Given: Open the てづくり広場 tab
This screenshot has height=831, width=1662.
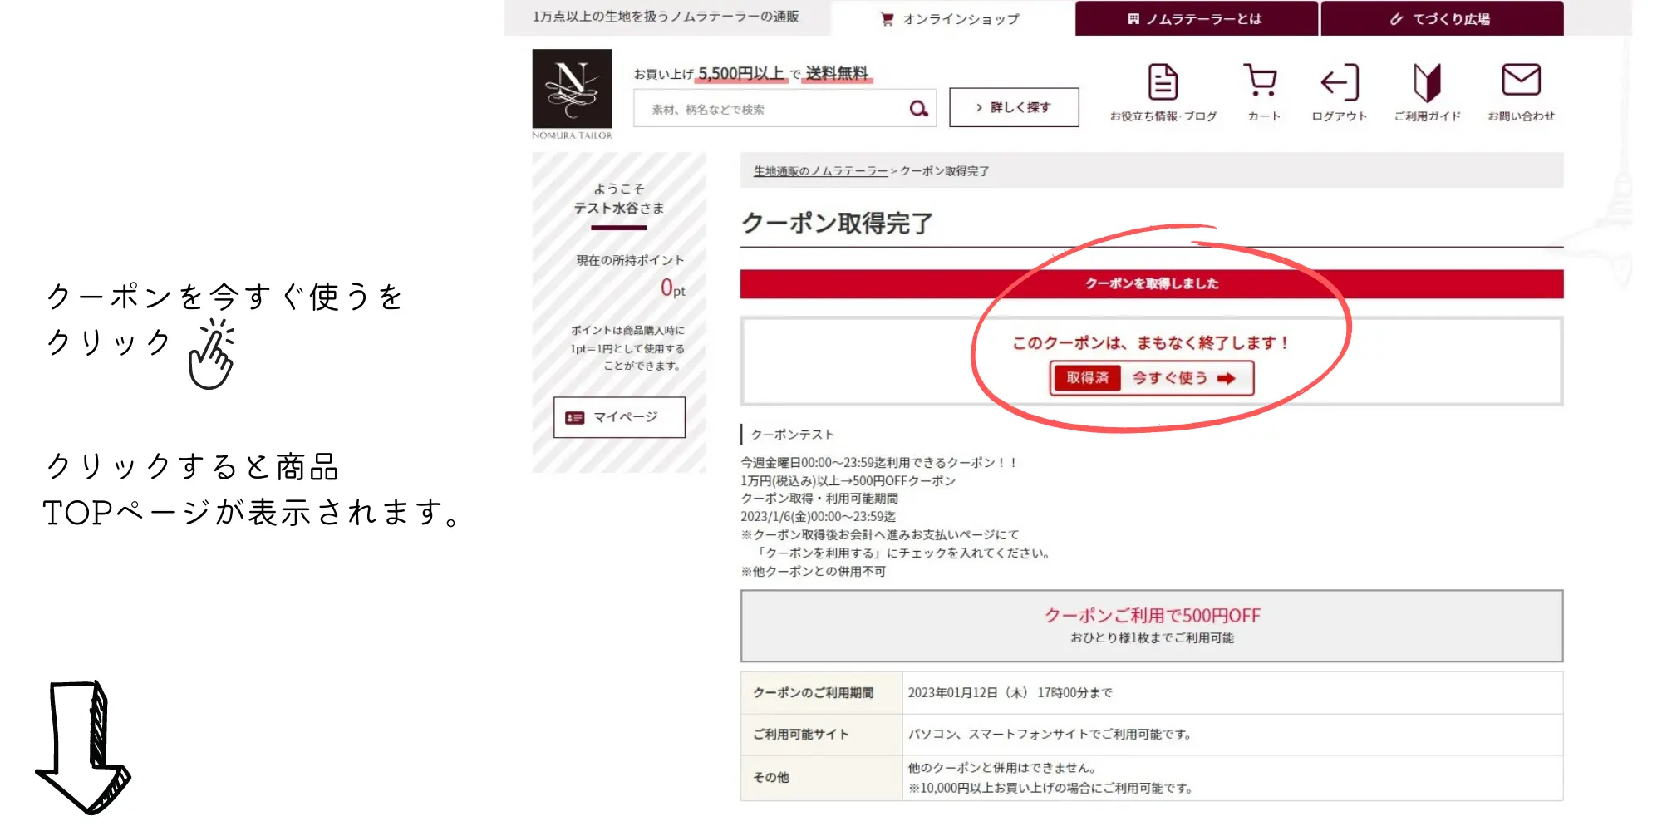Looking at the screenshot, I should 1441,18.
